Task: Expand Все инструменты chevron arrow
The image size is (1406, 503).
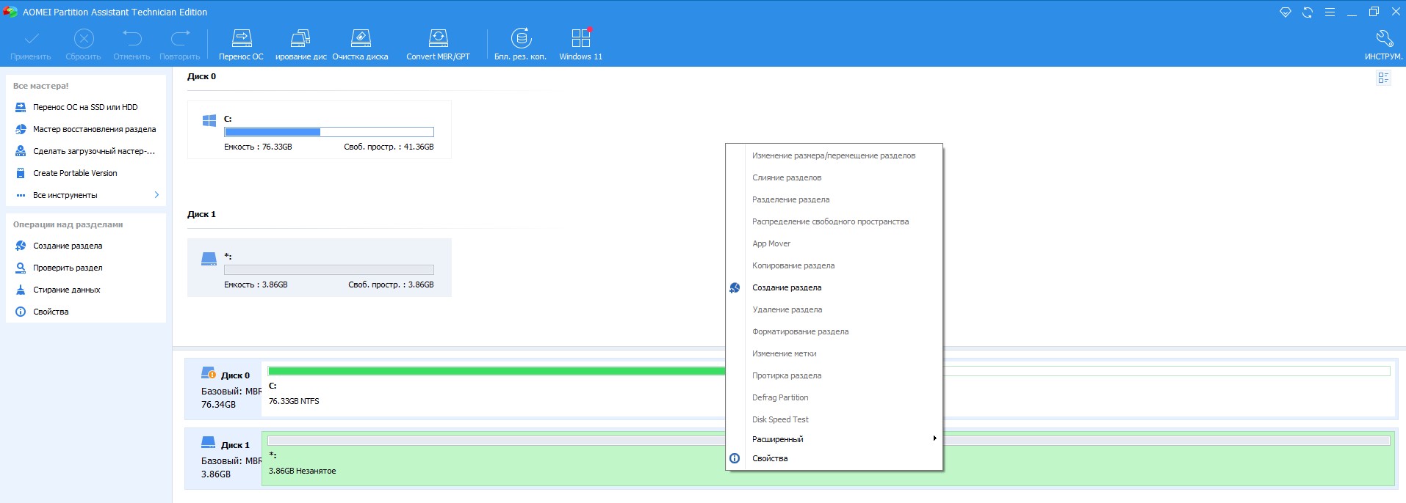Action: pos(156,195)
